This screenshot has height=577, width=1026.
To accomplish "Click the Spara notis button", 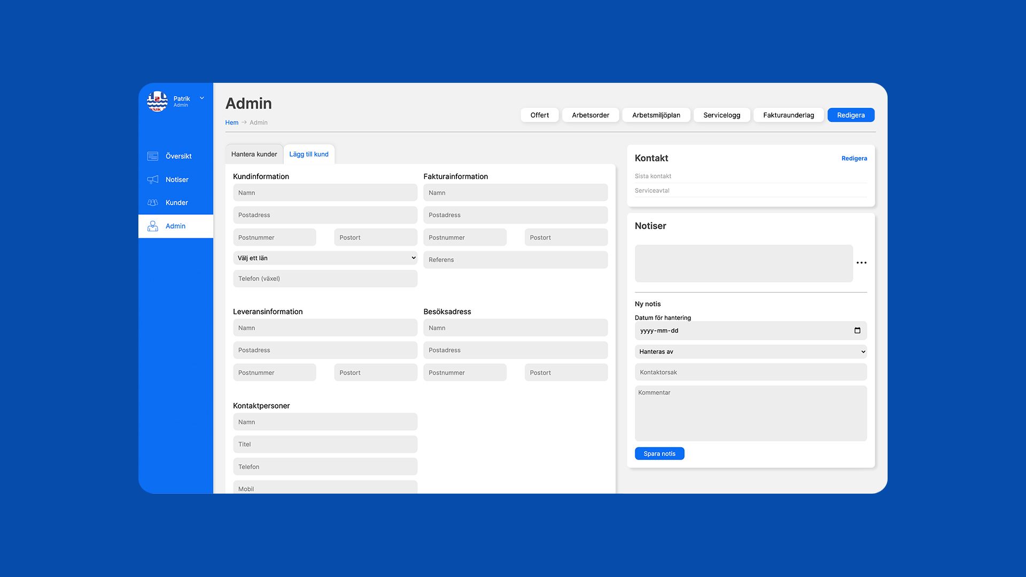I will pos(659,454).
